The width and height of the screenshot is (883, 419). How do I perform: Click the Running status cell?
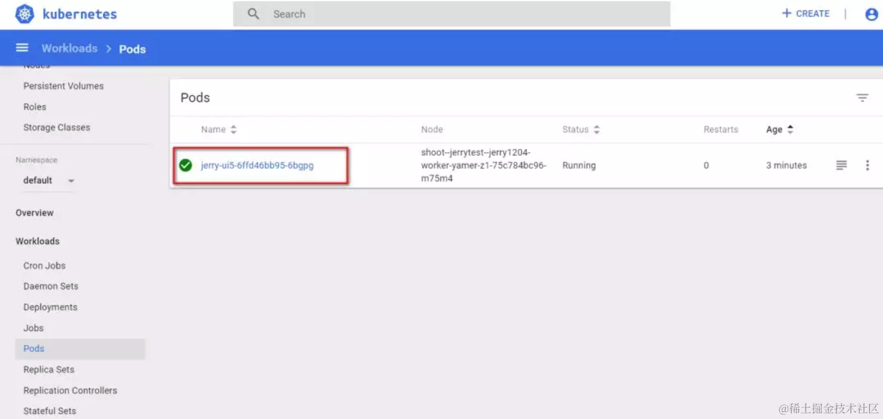[579, 165]
